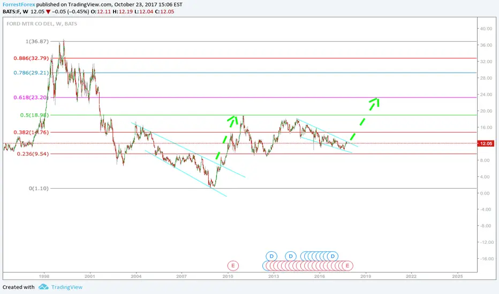Click the O:12.11 open value in header
This screenshot has height=294, width=499.
point(101,12)
